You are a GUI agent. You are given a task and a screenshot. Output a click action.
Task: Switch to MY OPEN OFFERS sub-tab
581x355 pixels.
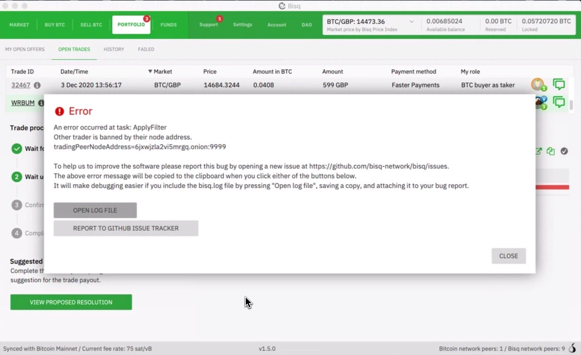point(25,49)
